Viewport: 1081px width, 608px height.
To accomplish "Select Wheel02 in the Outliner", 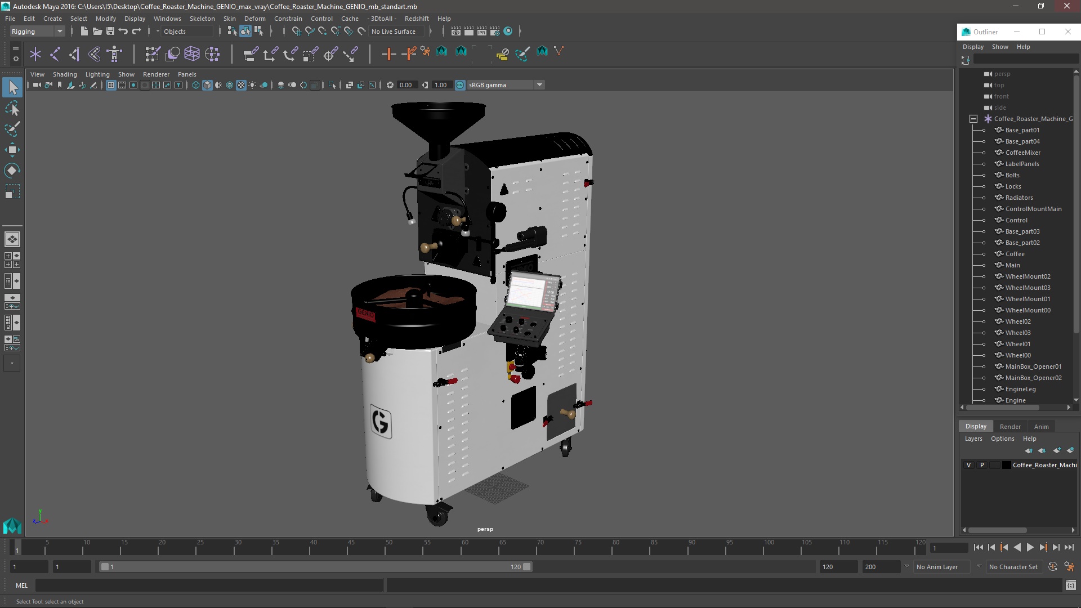I will 1018,321.
